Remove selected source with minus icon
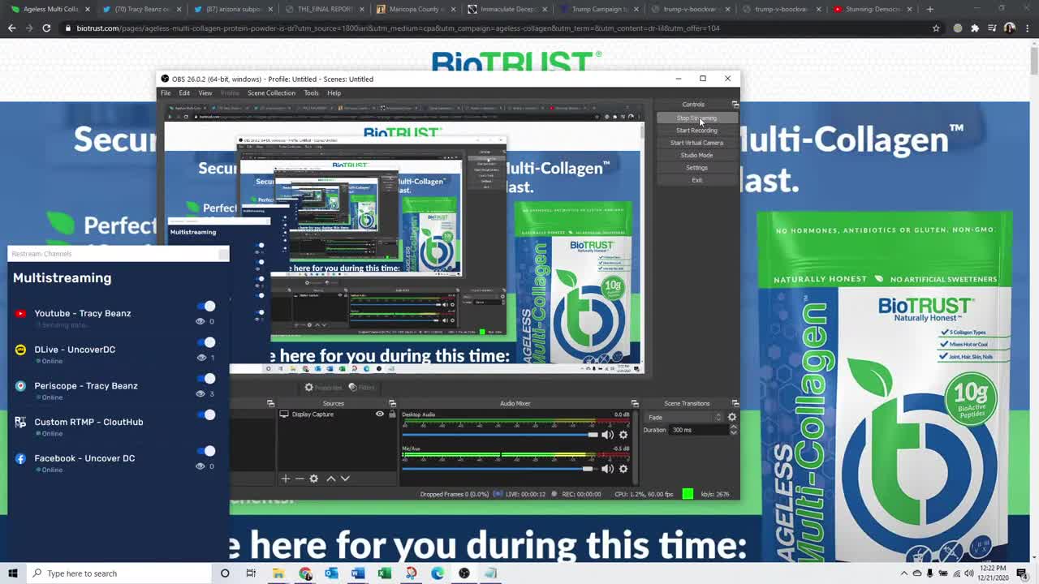This screenshot has width=1039, height=584. click(x=300, y=479)
